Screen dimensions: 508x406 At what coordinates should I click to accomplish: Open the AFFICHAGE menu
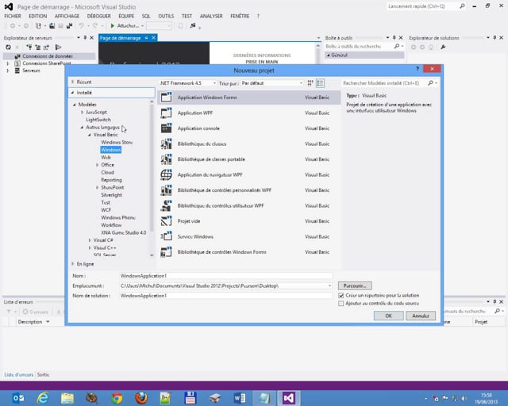[67, 16]
